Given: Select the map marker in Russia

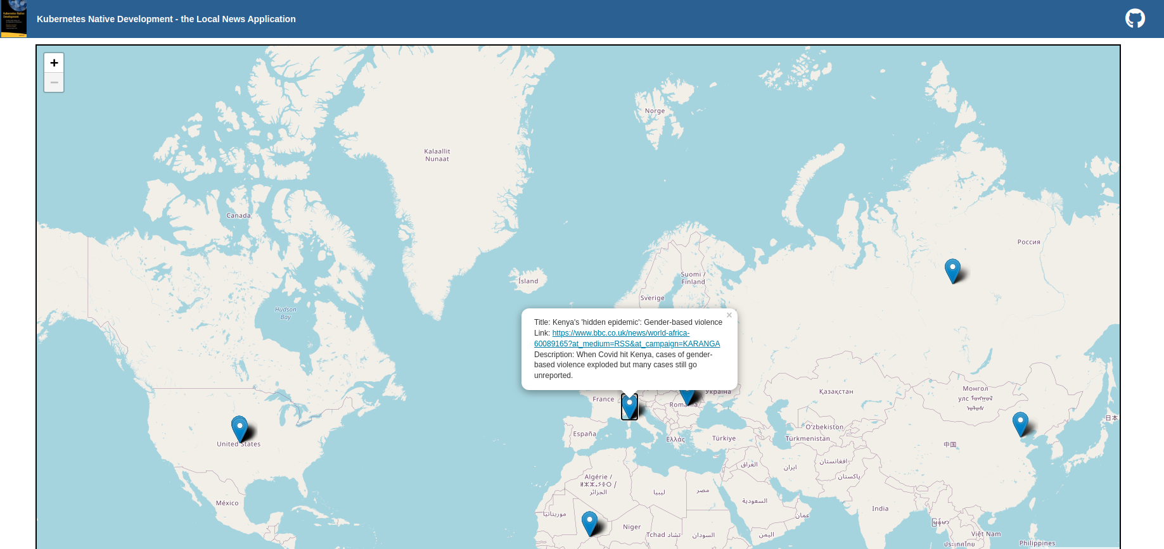Looking at the screenshot, I should 952,270.
